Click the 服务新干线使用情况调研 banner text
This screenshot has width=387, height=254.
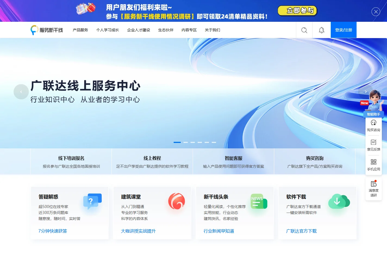coord(157,17)
